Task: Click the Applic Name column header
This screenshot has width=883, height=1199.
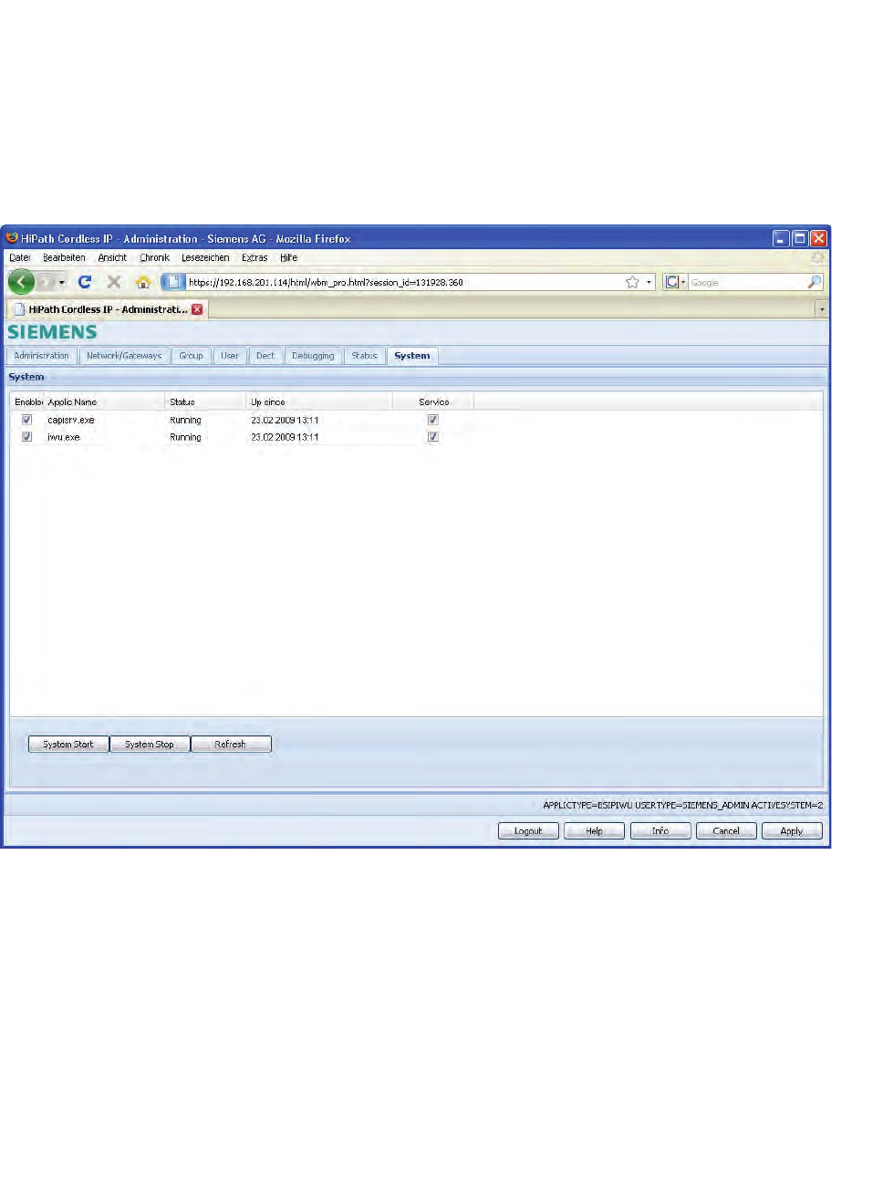Action: click(x=104, y=401)
